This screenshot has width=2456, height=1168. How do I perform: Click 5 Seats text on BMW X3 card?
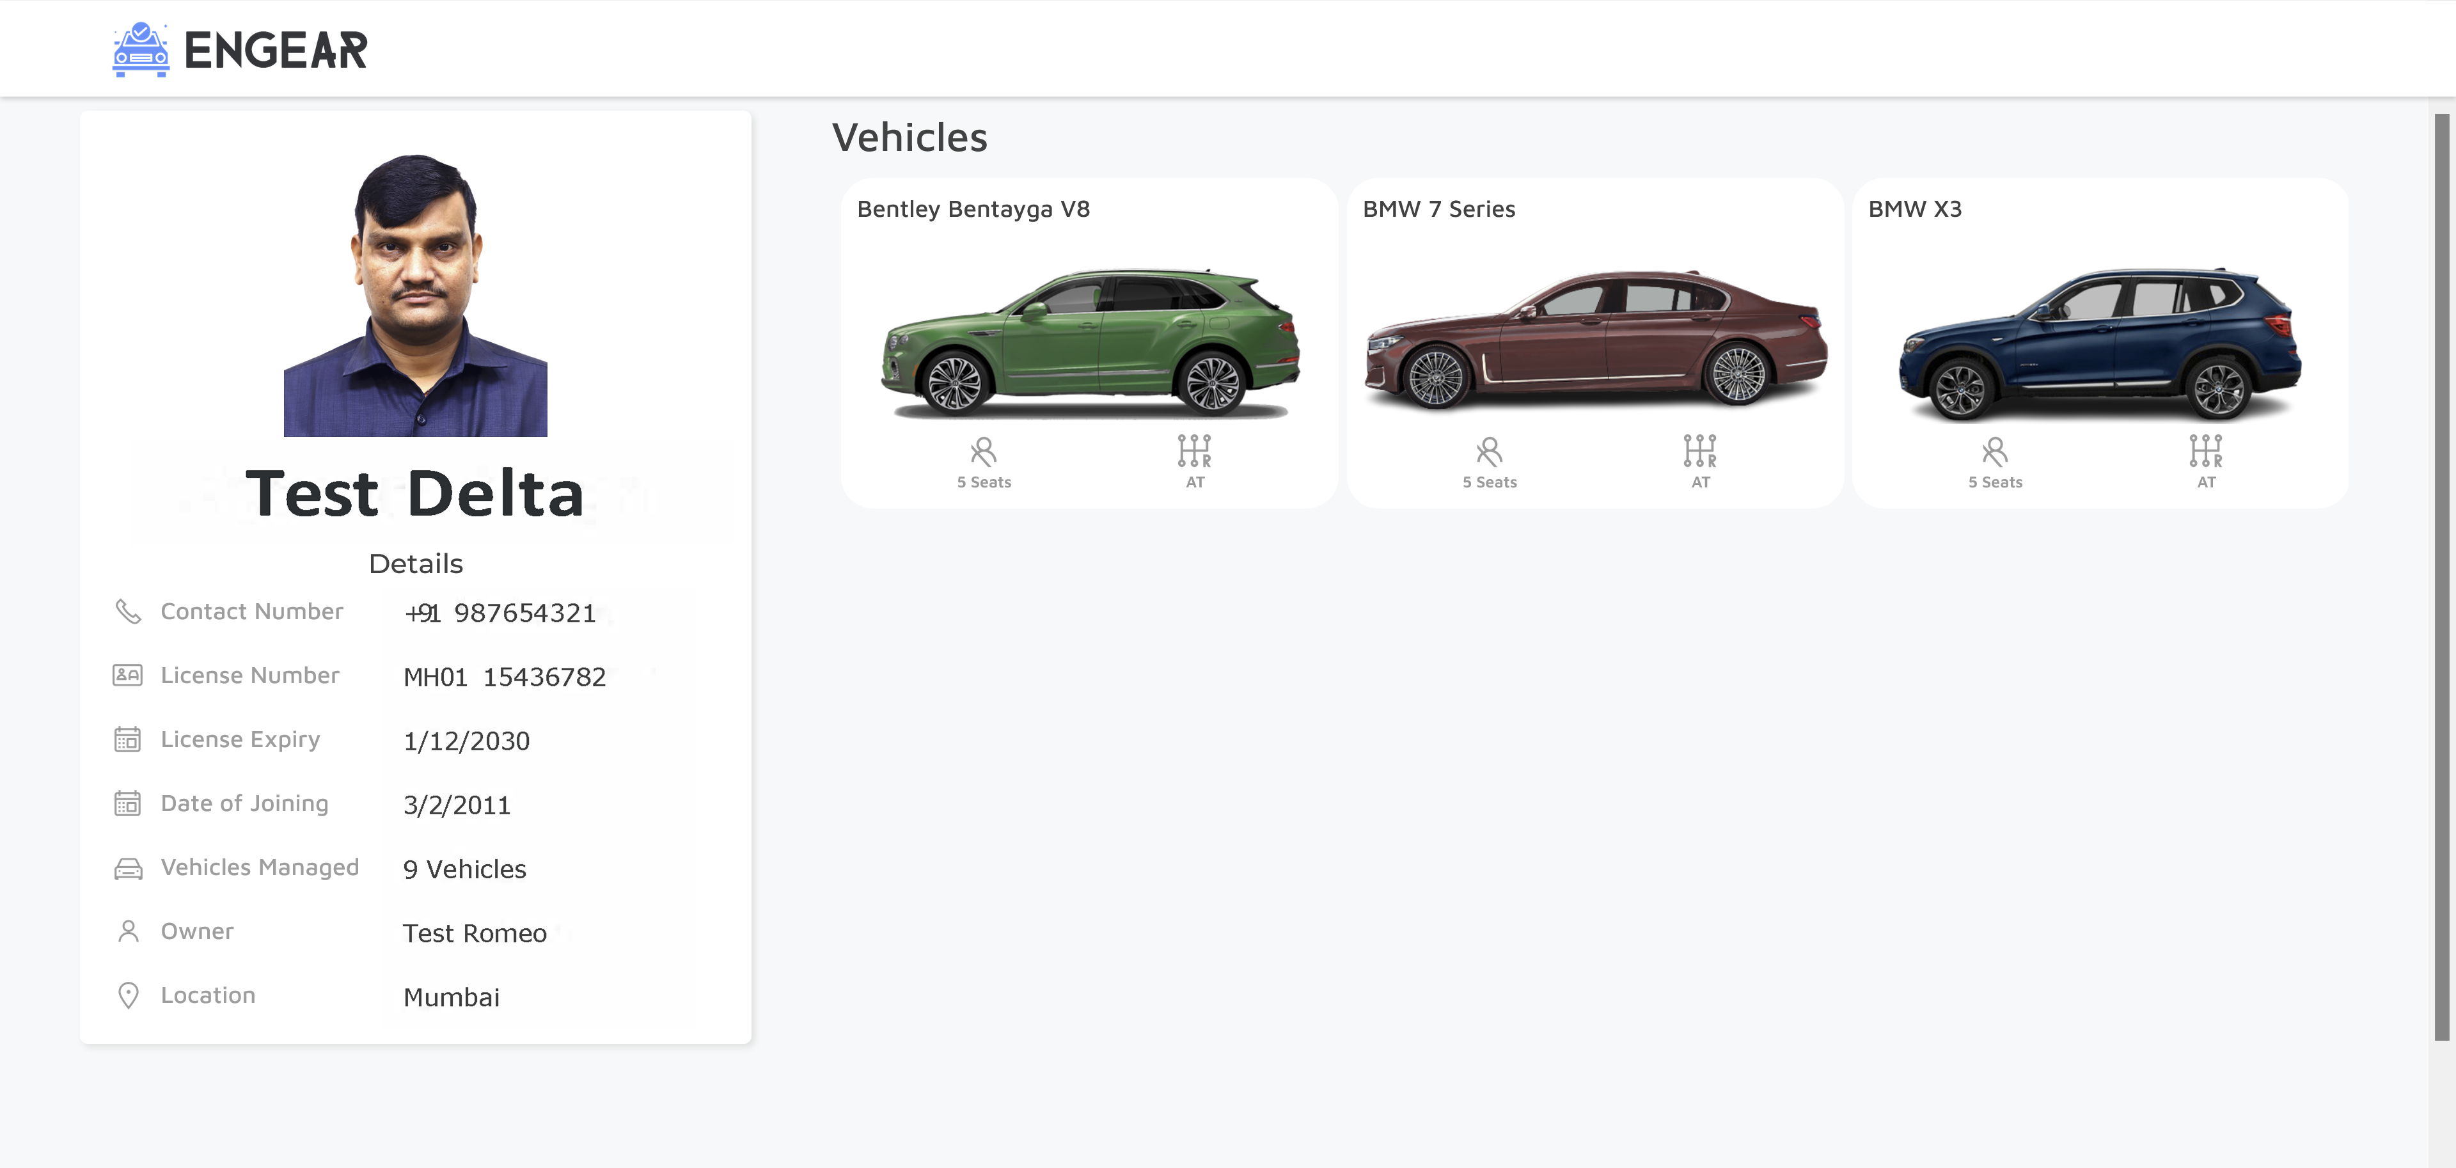coord(1995,482)
